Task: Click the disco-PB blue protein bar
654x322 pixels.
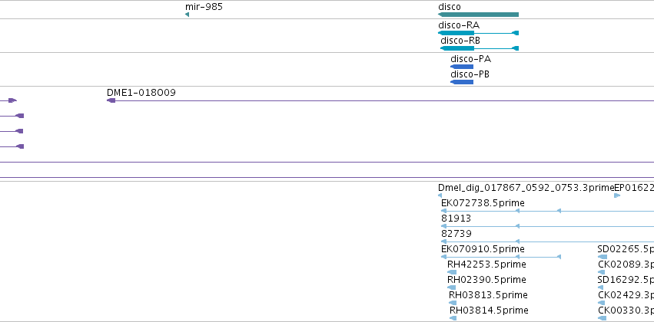Action: click(x=462, y=82)
